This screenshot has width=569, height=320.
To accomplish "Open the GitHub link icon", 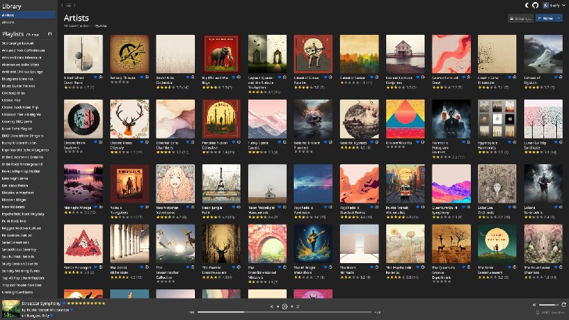I will 536,5.
